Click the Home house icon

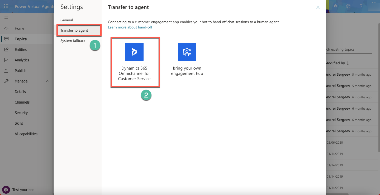[6, 28]
